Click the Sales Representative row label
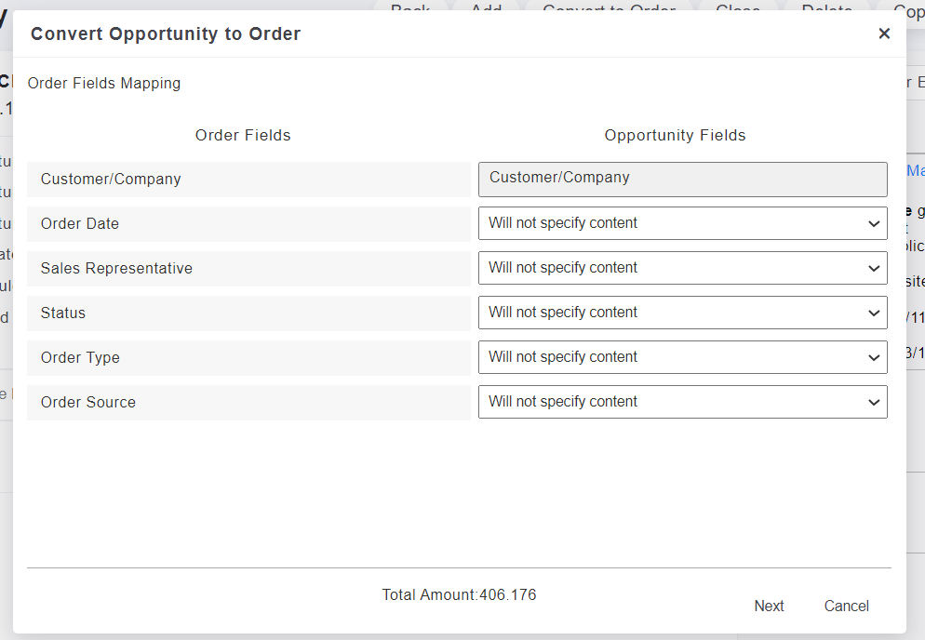This screenshot has width=925, height=640. (116, 269)
